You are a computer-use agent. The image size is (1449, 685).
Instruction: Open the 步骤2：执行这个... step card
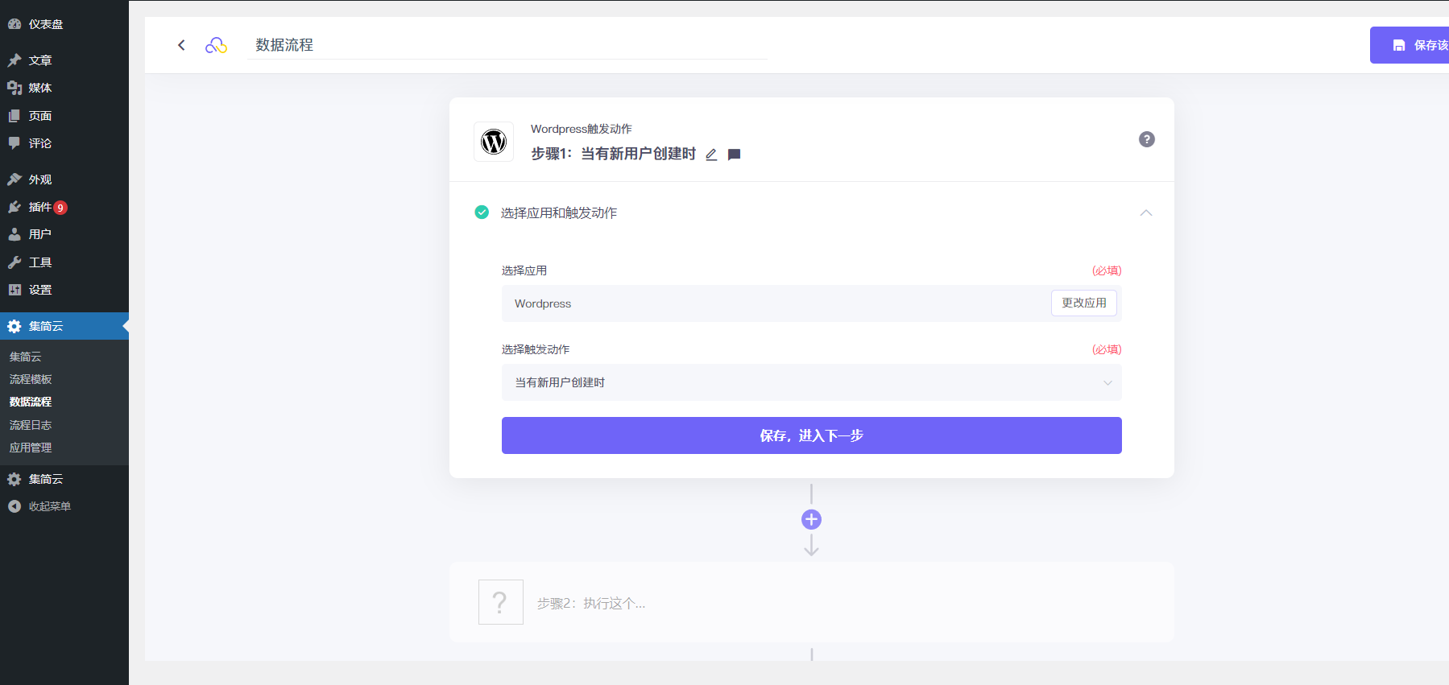coord(812,602)
